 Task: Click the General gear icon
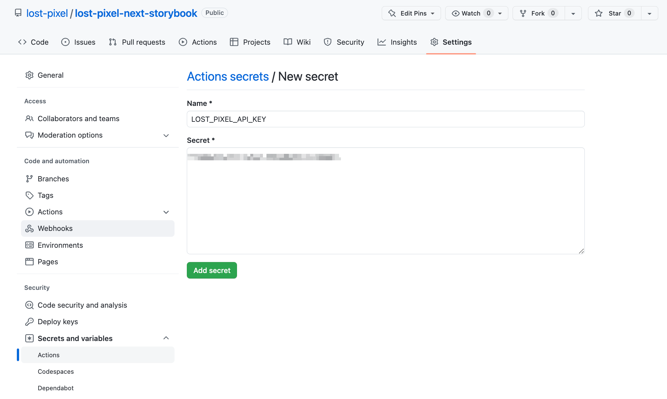coord(29,75)
